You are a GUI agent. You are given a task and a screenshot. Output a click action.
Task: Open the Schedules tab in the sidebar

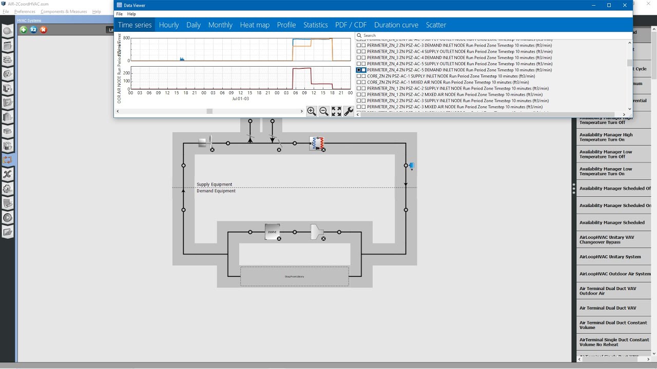click(x=7, y=46)
